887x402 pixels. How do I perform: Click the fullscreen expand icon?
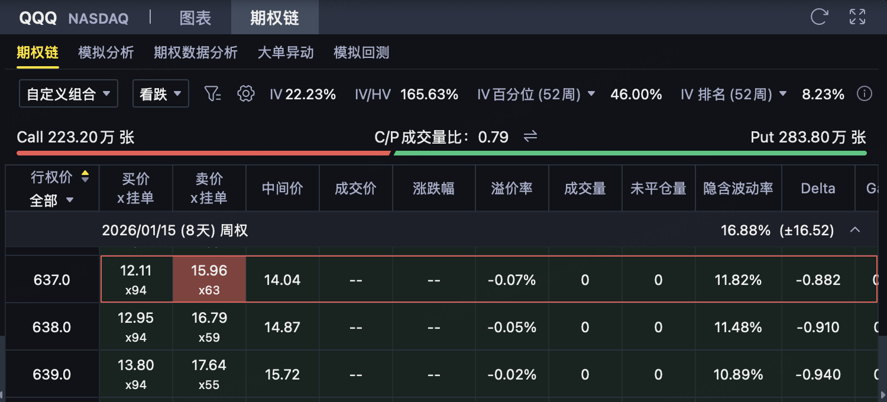[857, 17]
